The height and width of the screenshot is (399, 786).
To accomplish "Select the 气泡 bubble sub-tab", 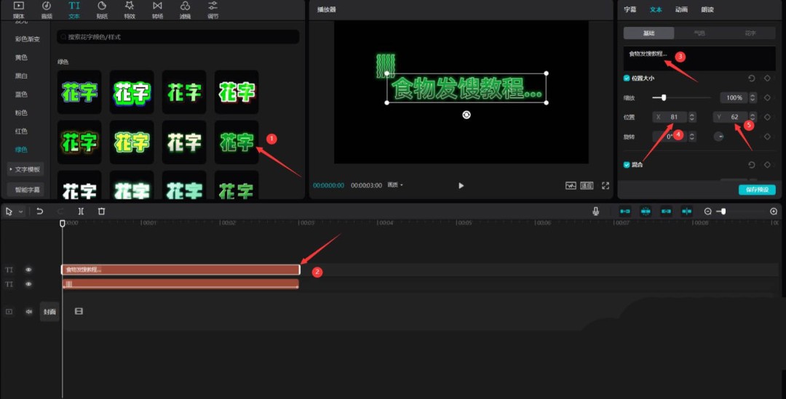I will pyautogui.click(x=699, y=33).
